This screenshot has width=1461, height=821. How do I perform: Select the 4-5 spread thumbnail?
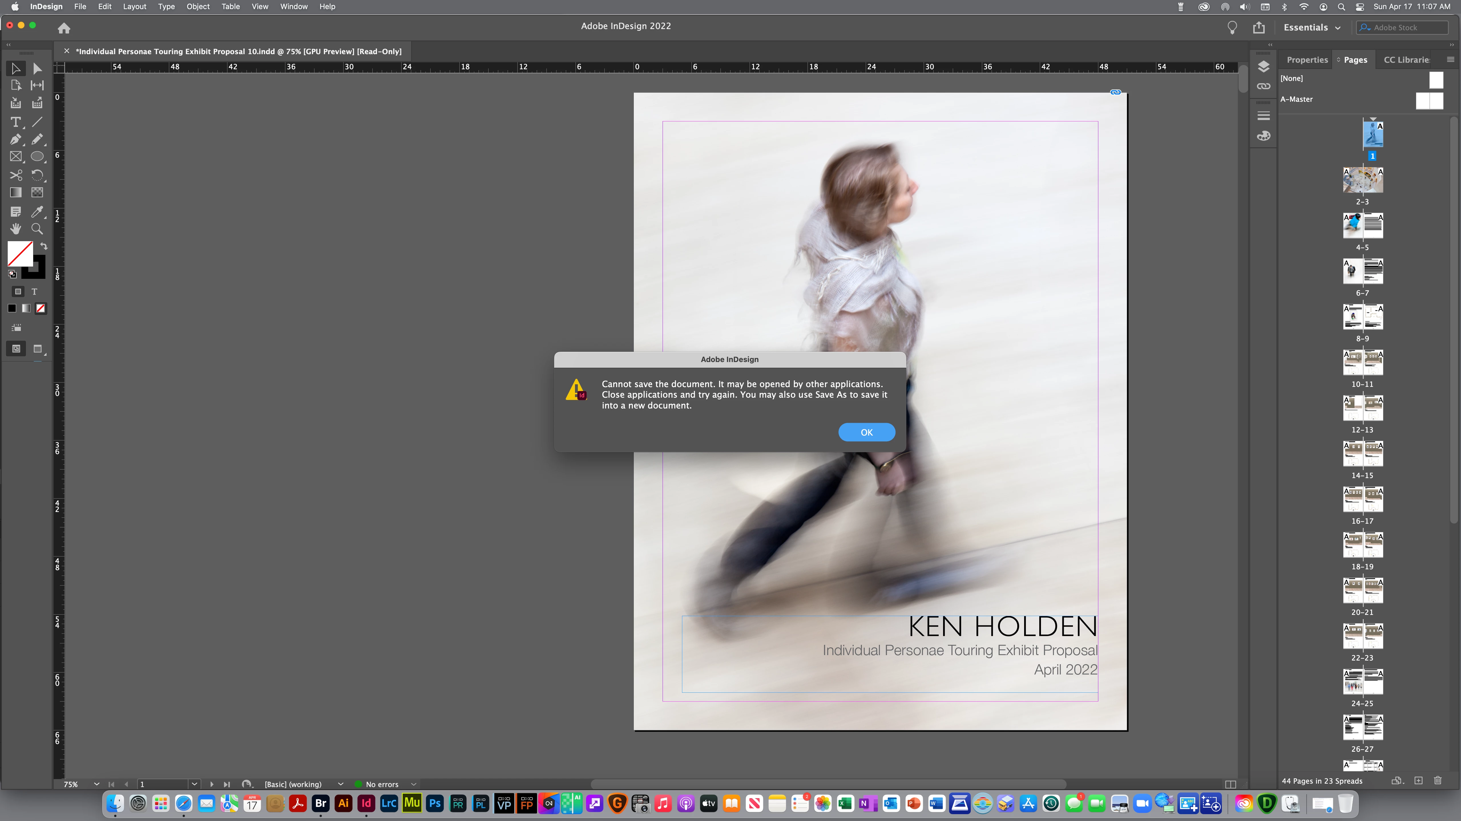tap(1362, 225)
